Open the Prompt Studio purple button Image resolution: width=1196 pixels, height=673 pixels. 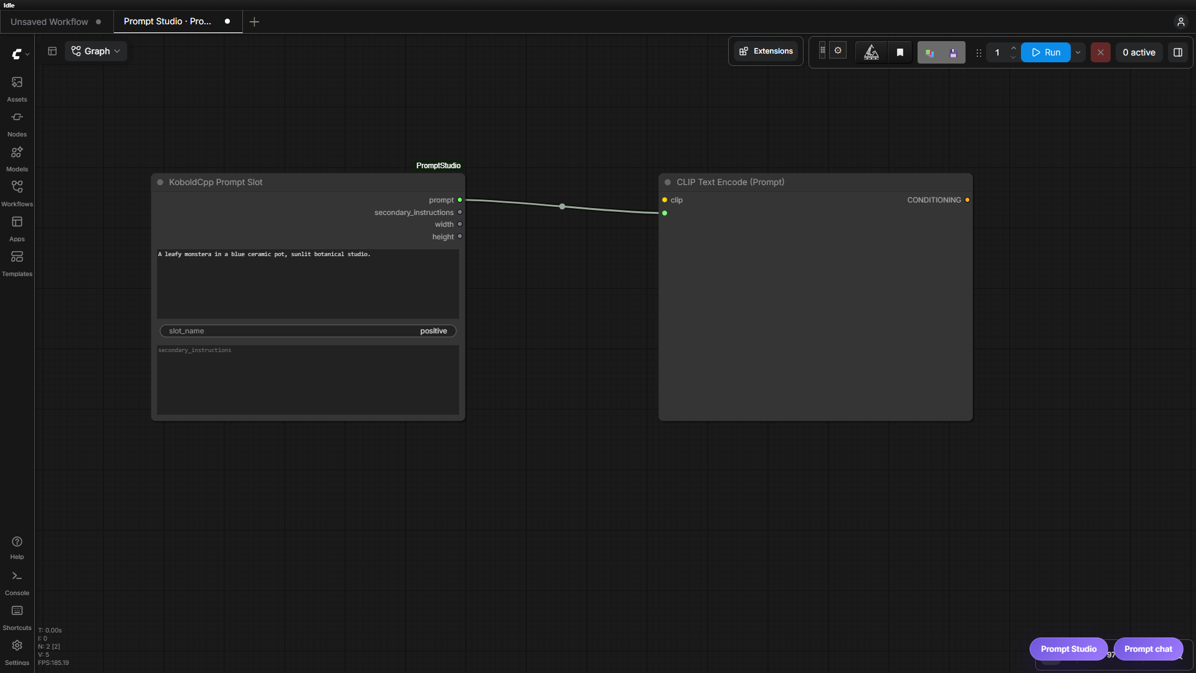(x=1068, y=649)
